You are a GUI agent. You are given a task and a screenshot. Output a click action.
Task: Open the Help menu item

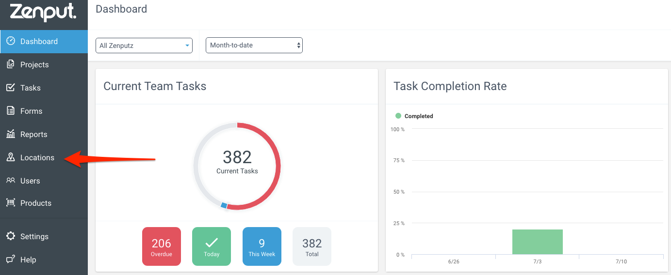click(x=44, y=260)
